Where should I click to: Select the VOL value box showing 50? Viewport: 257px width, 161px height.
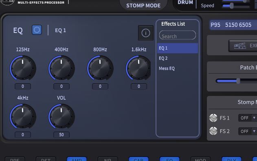pyautogui.click(x=62, y=135)
